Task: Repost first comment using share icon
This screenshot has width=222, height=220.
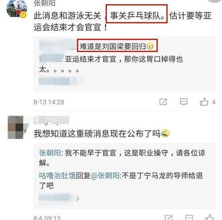Action: (163, 102)
